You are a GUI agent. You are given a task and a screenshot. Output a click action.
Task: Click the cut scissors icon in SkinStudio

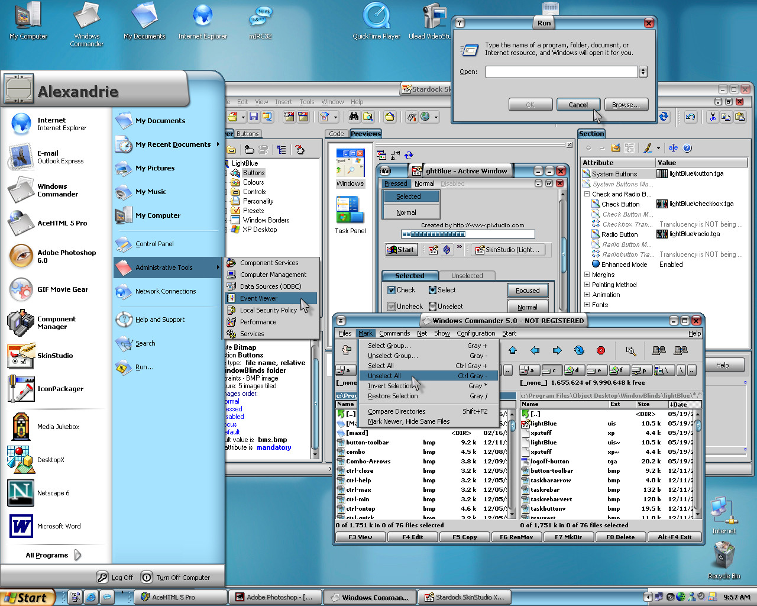(x=713, y=117)
